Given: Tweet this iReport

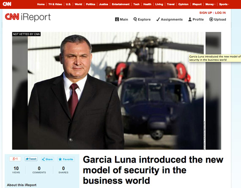Looking at the screenshot, I should (31, 159).
